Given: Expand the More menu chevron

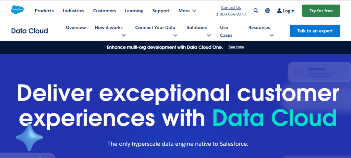Looking at the screenshot, I should (194, 11).
